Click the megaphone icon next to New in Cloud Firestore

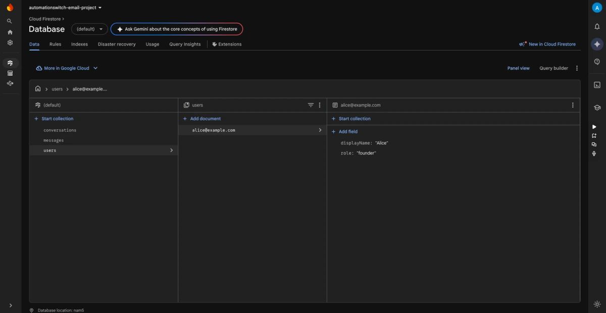point(523,44)
